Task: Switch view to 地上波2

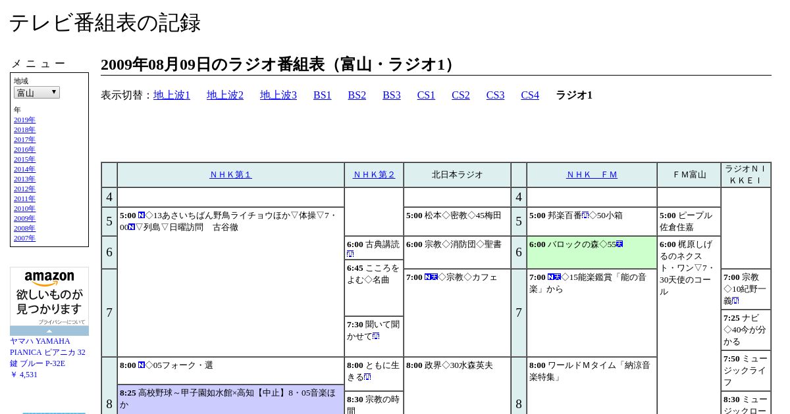Action: pos(225,95)
